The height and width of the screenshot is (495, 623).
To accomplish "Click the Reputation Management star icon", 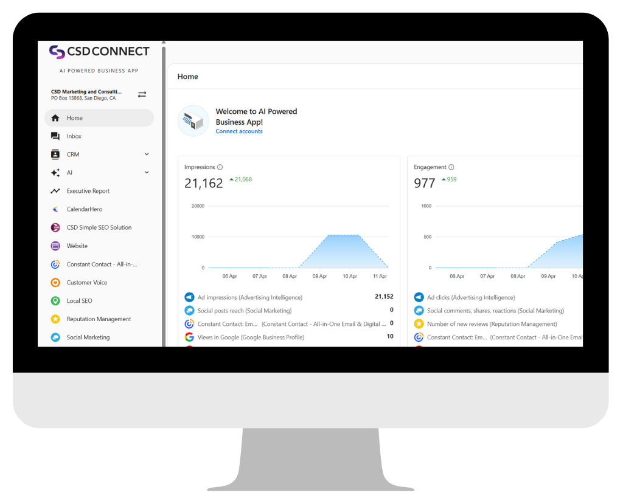I will pyautogui.click(x=55, y=319).
